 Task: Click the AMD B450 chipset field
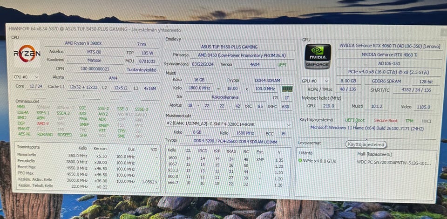tap(242, 55)
